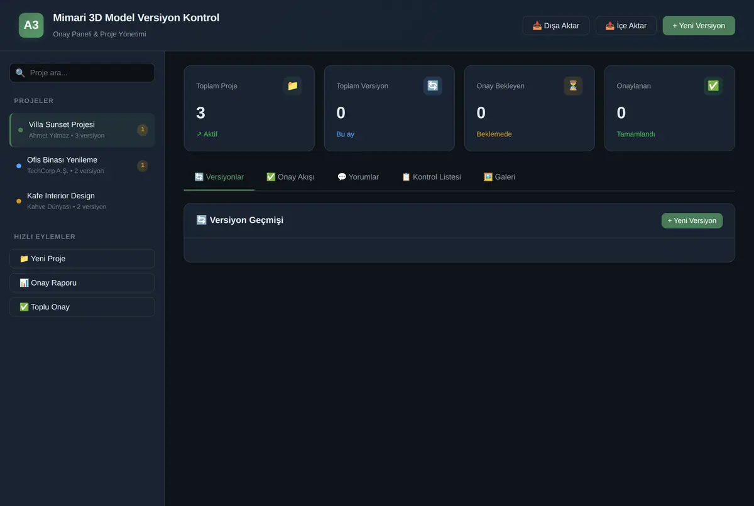Click the Dışa Aktar button

pos(556,26)
